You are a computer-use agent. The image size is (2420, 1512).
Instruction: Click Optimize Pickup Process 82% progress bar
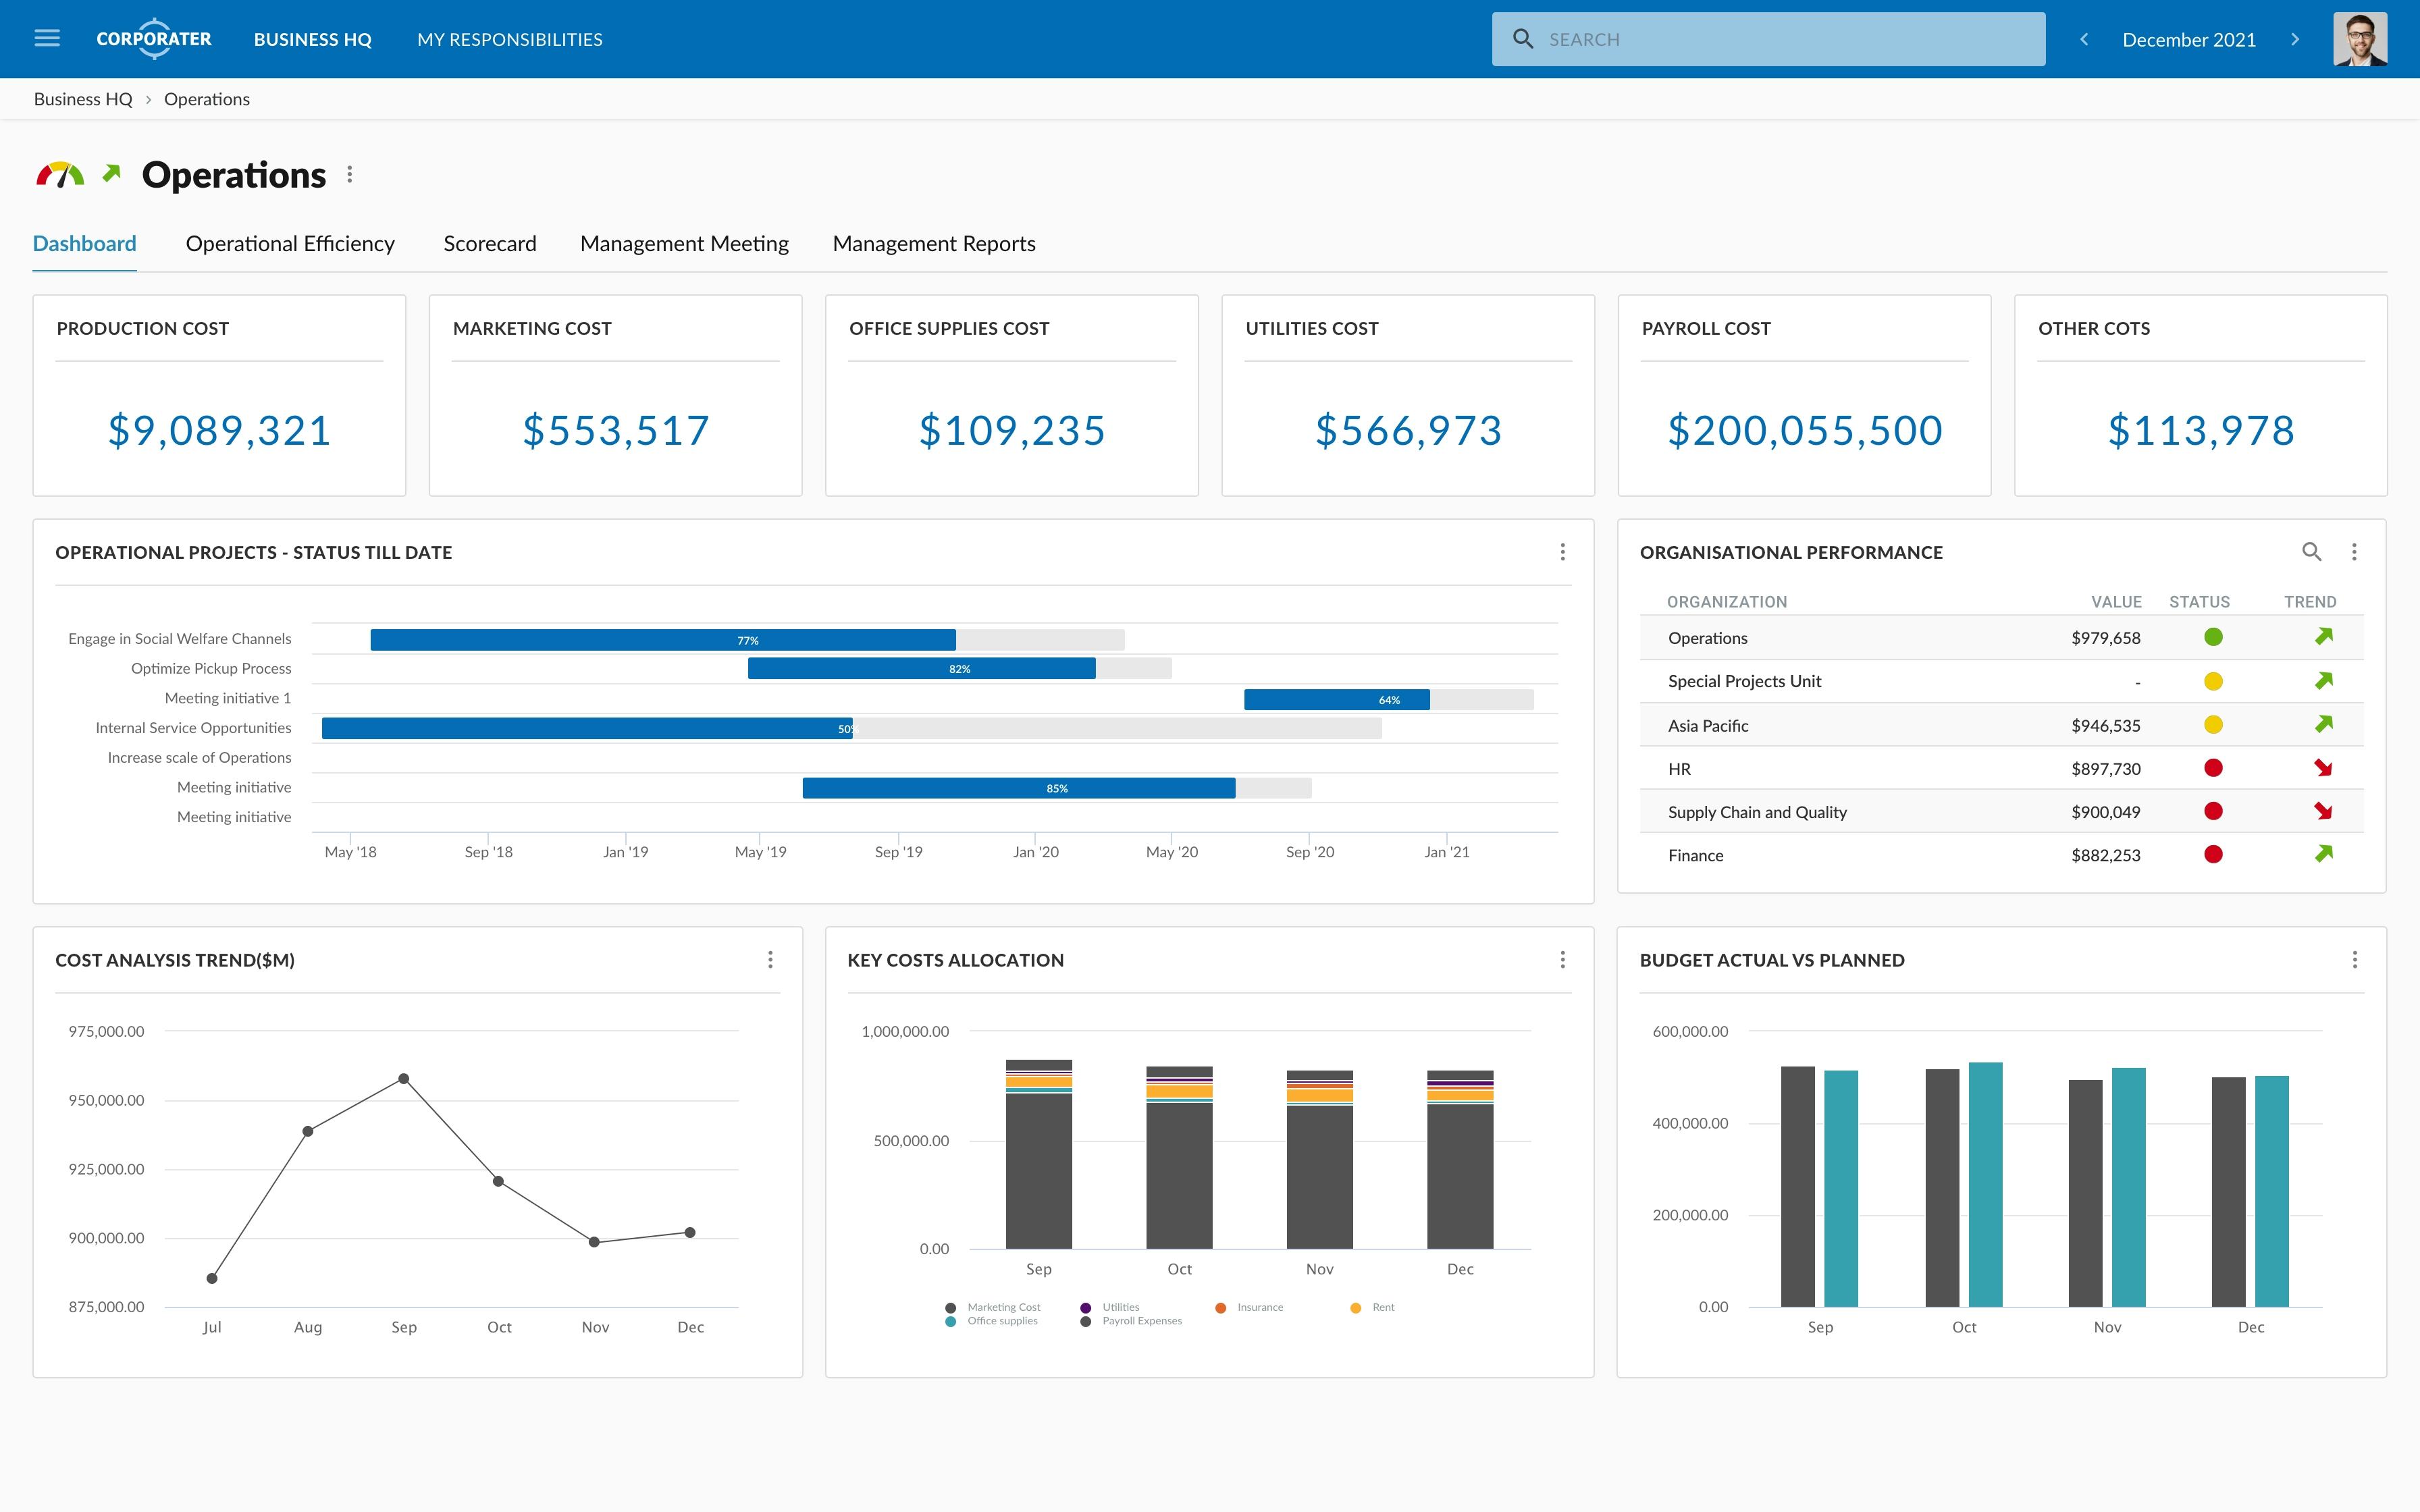click(x=921, y=669)
